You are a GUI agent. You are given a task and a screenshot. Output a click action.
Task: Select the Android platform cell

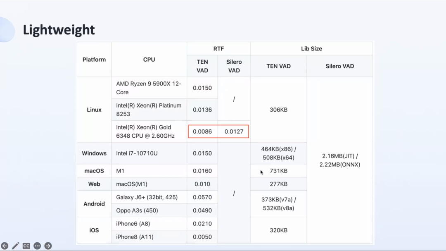click(x=94, y=204)
